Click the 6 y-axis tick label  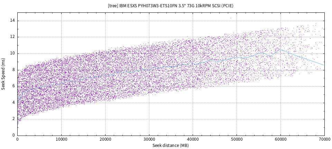(13, 86)
